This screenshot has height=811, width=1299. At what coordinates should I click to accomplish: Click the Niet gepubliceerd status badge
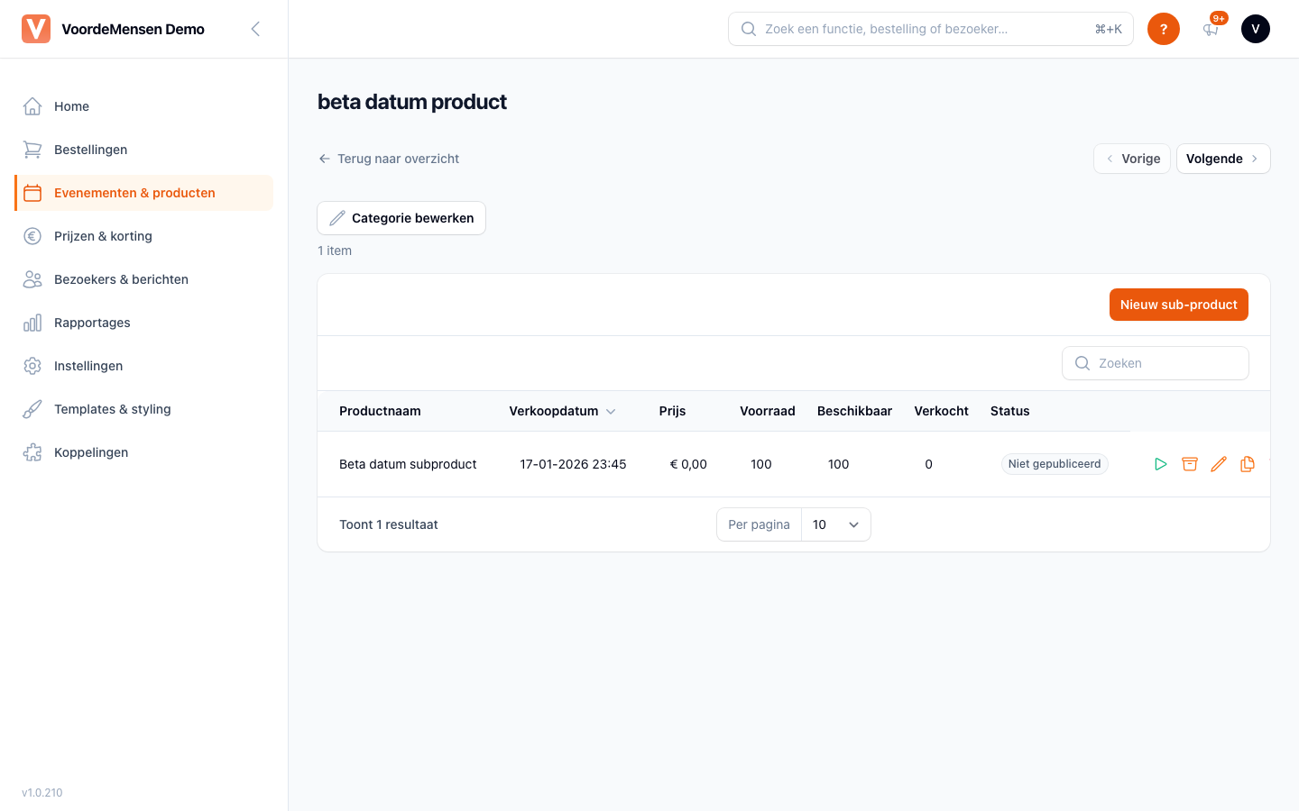click(1055, 464)
